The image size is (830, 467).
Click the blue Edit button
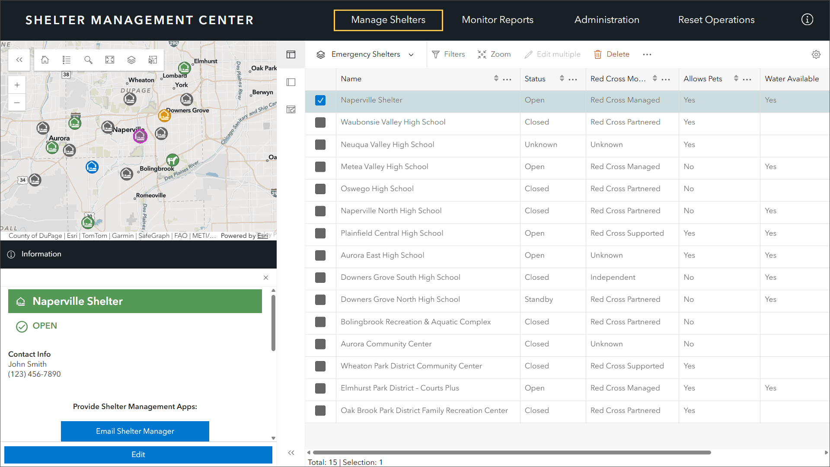138,454
